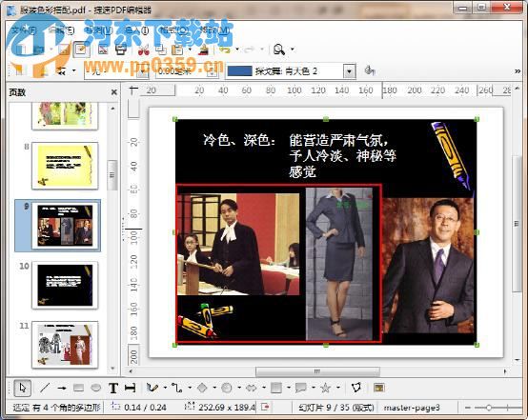Click the Copy icon
The image size is (528, 420).
tap(161, 50)
